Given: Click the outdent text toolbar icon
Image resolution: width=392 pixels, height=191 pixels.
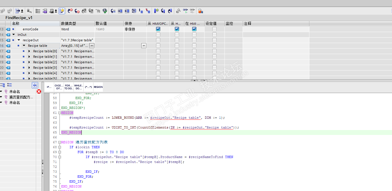Looking at the screenshot, I should coord(127,11).
